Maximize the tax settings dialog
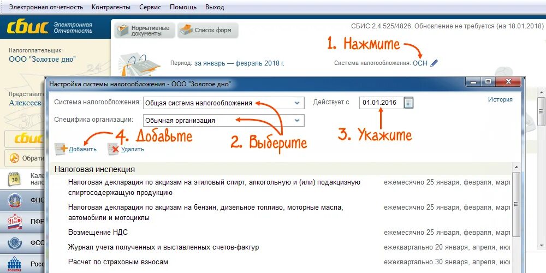Viewport: 546px width, 273px height. (x=489, y=81)
